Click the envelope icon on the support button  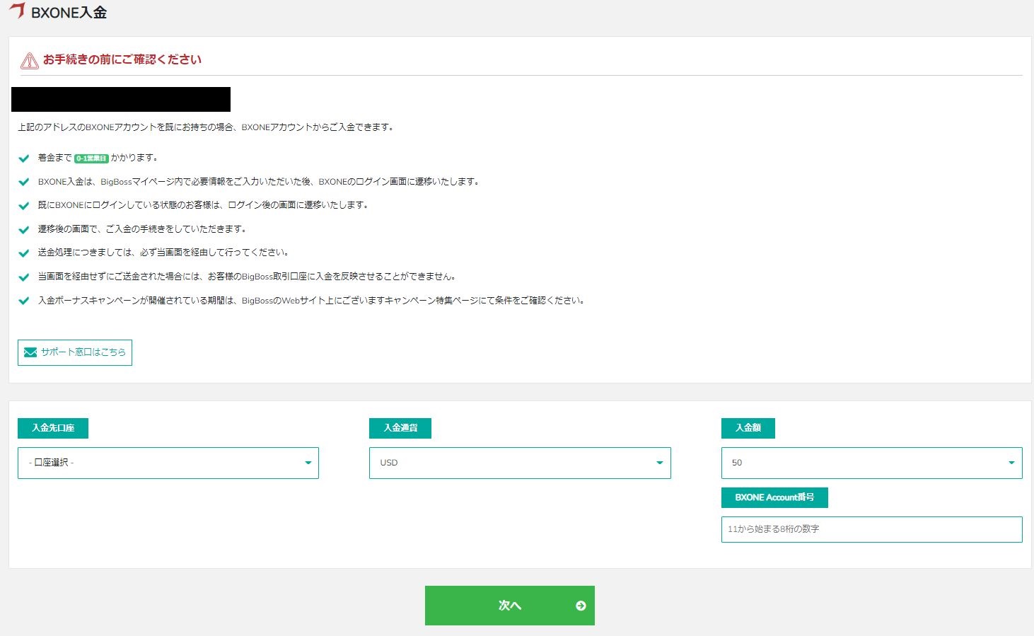[29, 352]
